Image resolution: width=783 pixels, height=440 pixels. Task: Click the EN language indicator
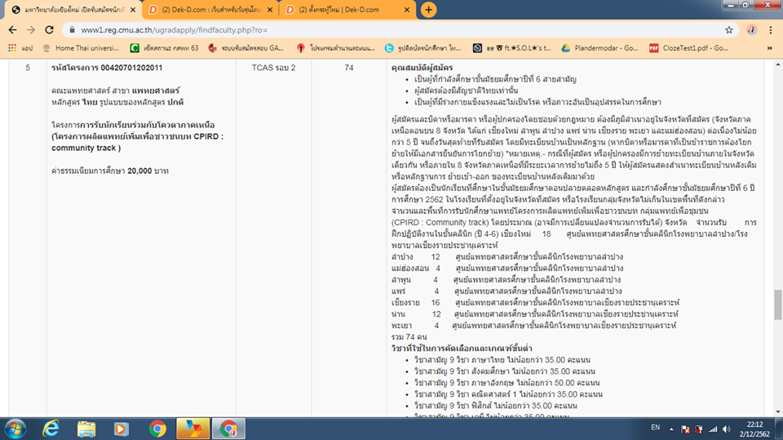pos(655,428)
